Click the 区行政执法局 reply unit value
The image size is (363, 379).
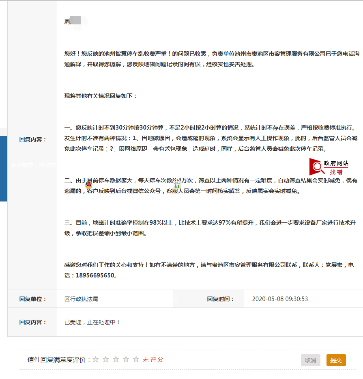click(82, 299)
